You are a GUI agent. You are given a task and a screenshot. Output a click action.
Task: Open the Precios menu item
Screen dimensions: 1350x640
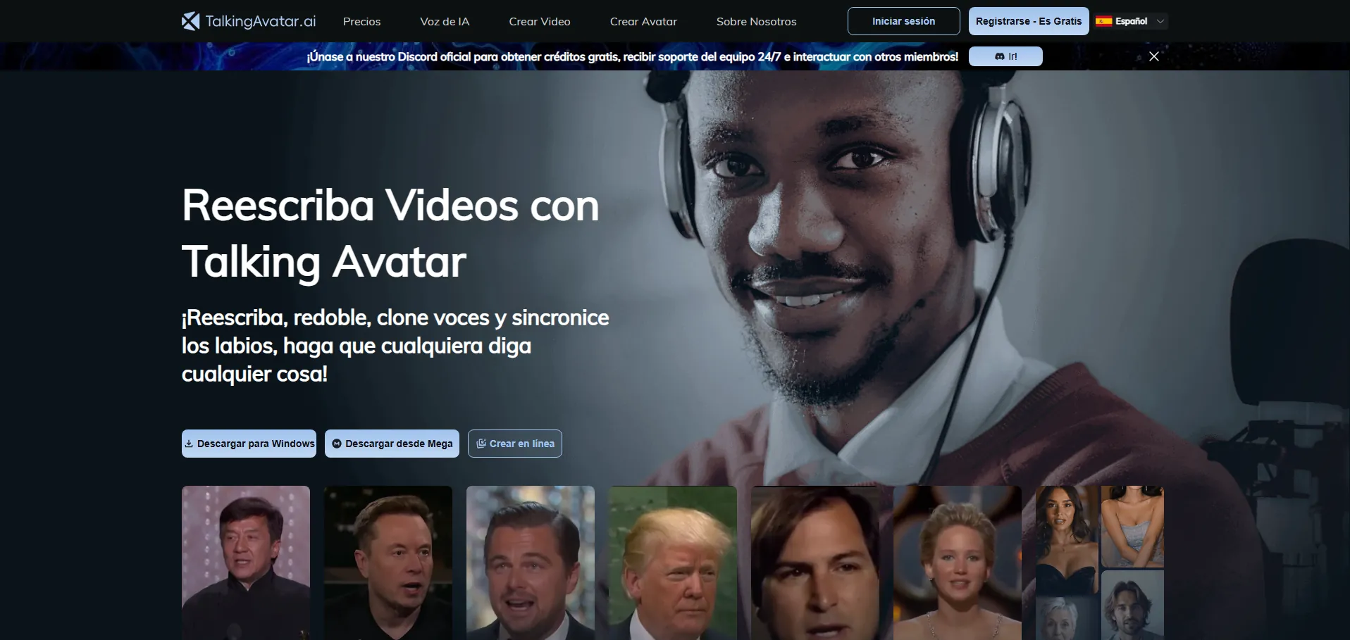[x=361, y=22]
